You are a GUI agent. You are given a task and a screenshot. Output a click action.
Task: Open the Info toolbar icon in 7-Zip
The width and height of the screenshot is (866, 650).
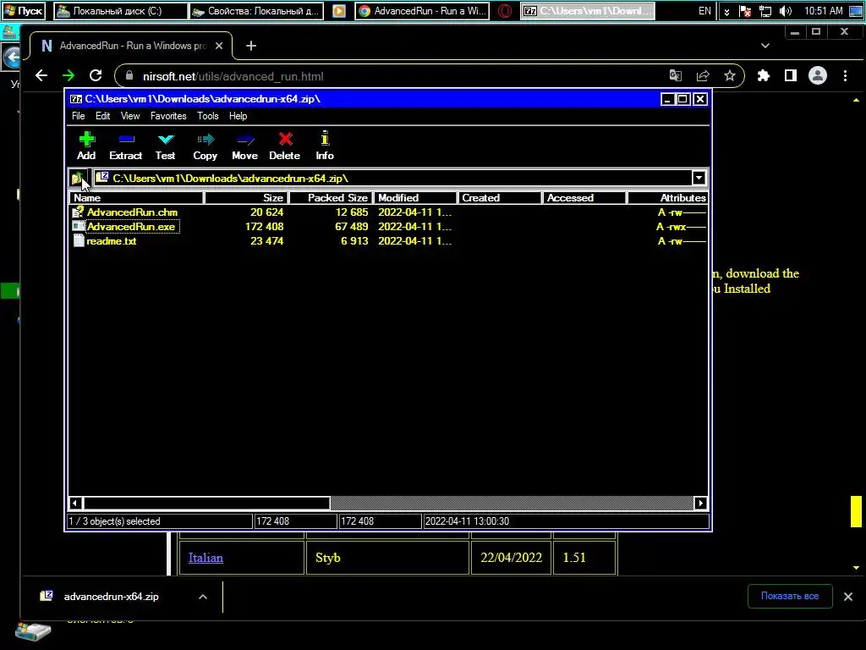pyautogui.click(x=325, y=146)
